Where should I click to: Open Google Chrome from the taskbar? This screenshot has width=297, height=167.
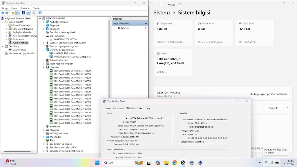(174, 163)
